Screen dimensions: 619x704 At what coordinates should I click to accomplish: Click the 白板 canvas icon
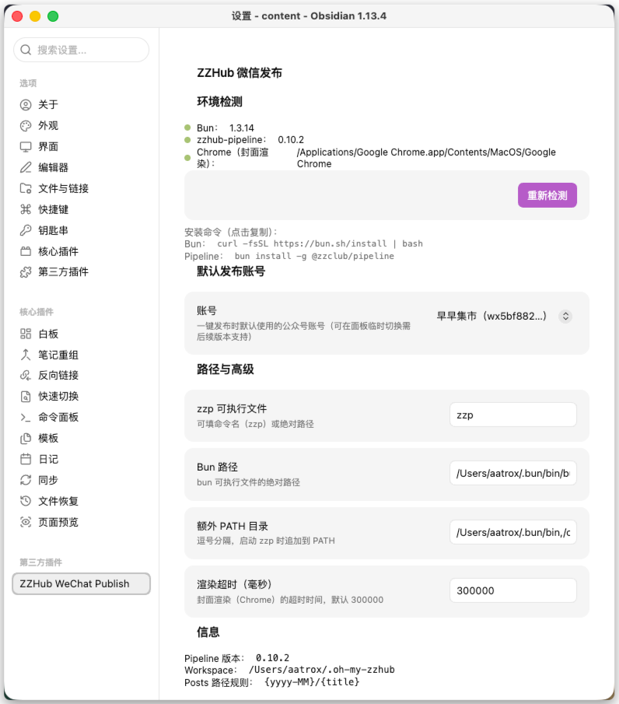pos(26,334)
